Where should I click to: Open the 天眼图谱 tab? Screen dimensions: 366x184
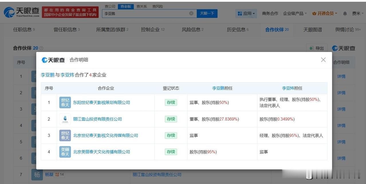point(312,29)
